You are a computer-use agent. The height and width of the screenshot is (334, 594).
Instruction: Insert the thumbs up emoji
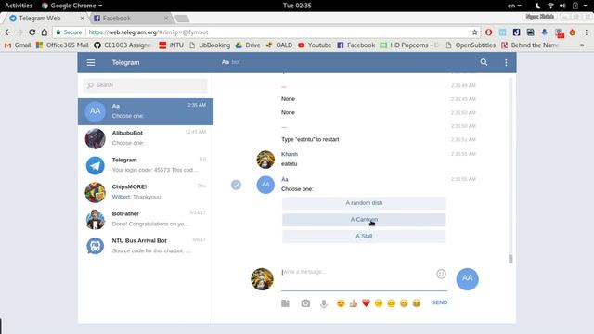pyautogui.click(x=353, y=303)
